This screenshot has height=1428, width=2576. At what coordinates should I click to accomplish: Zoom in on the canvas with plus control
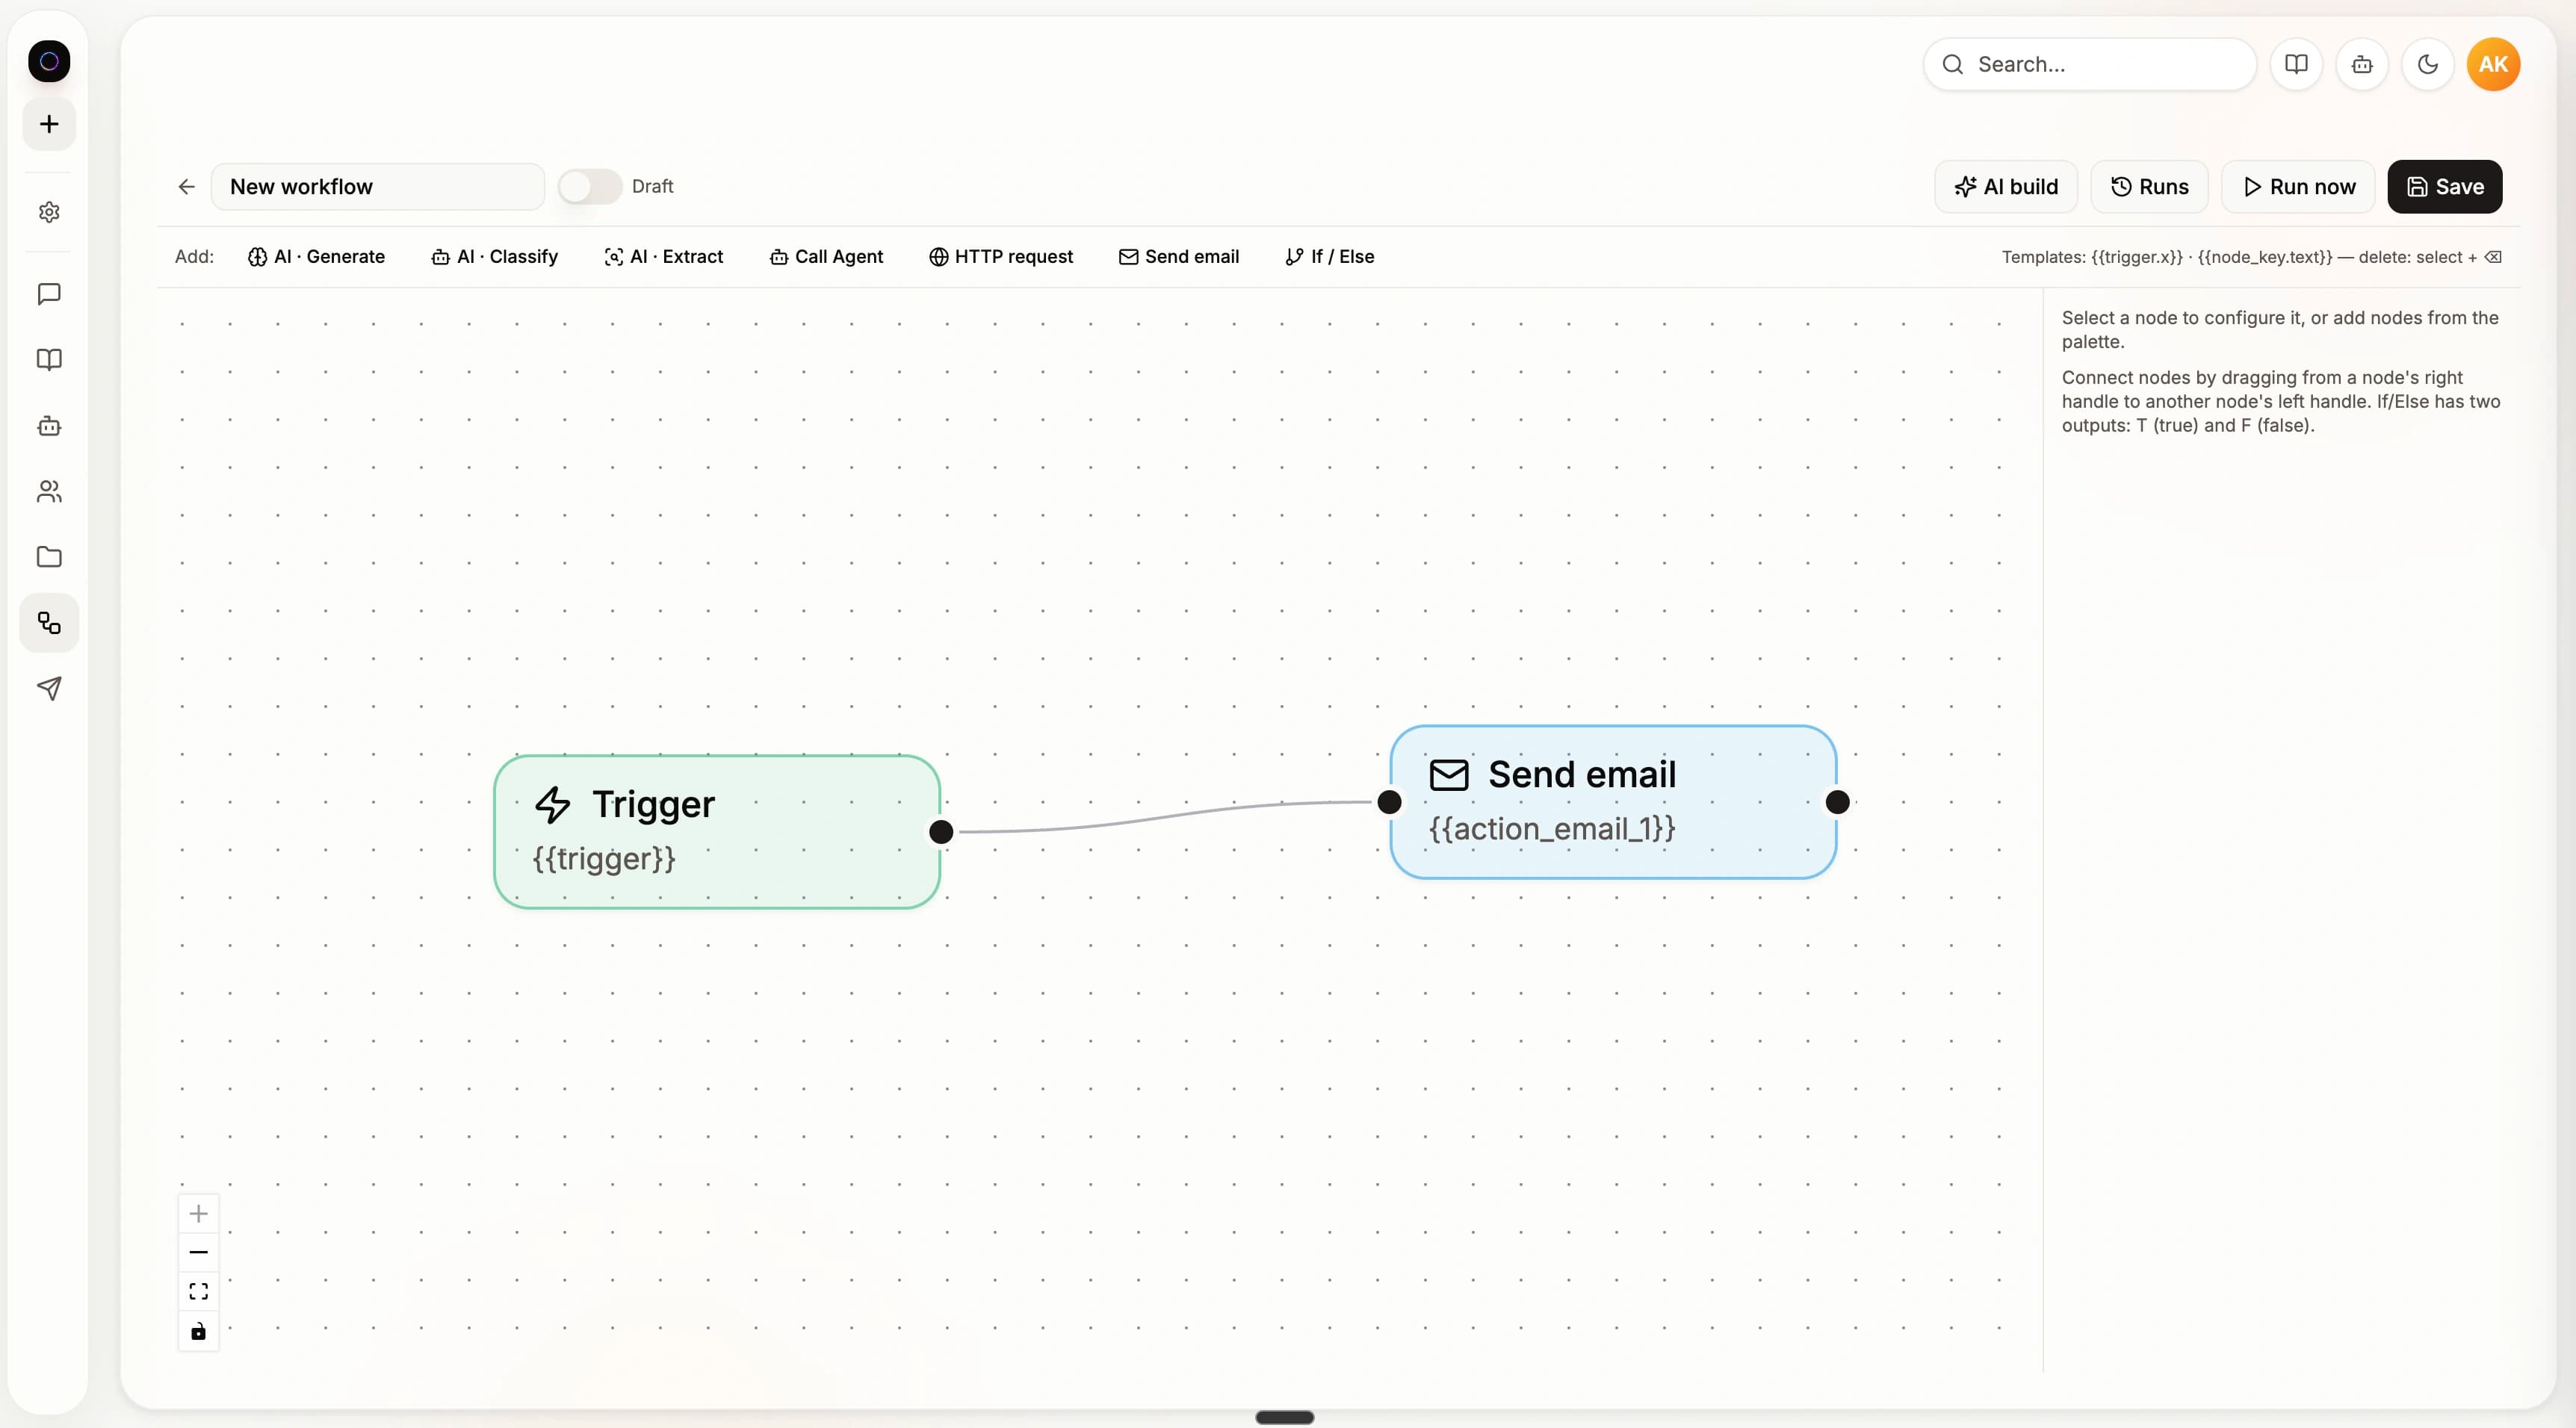(199, 1214)
